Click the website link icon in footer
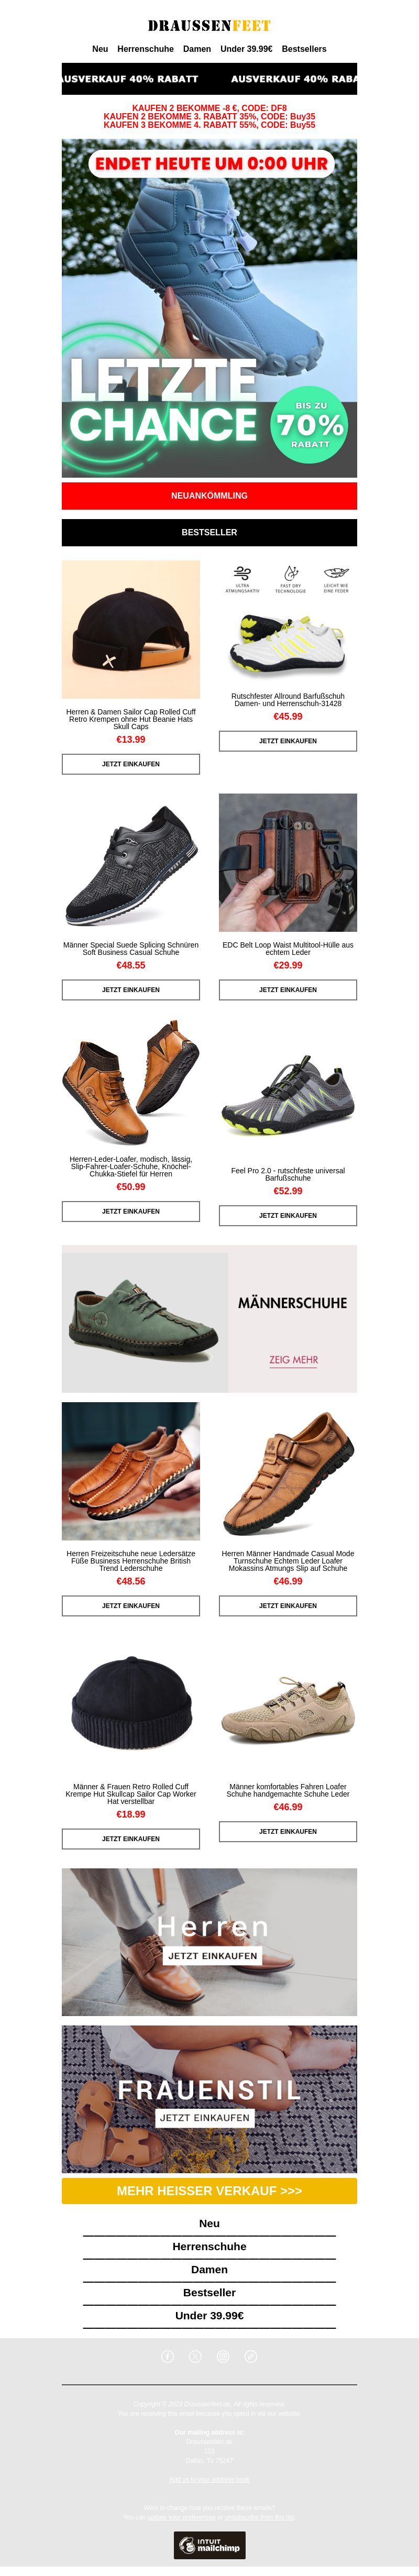This screenshot has width=419, height=2576. tap(251, 2356)
